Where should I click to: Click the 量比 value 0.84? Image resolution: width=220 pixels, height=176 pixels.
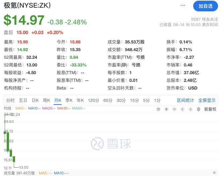coord(74,57)
